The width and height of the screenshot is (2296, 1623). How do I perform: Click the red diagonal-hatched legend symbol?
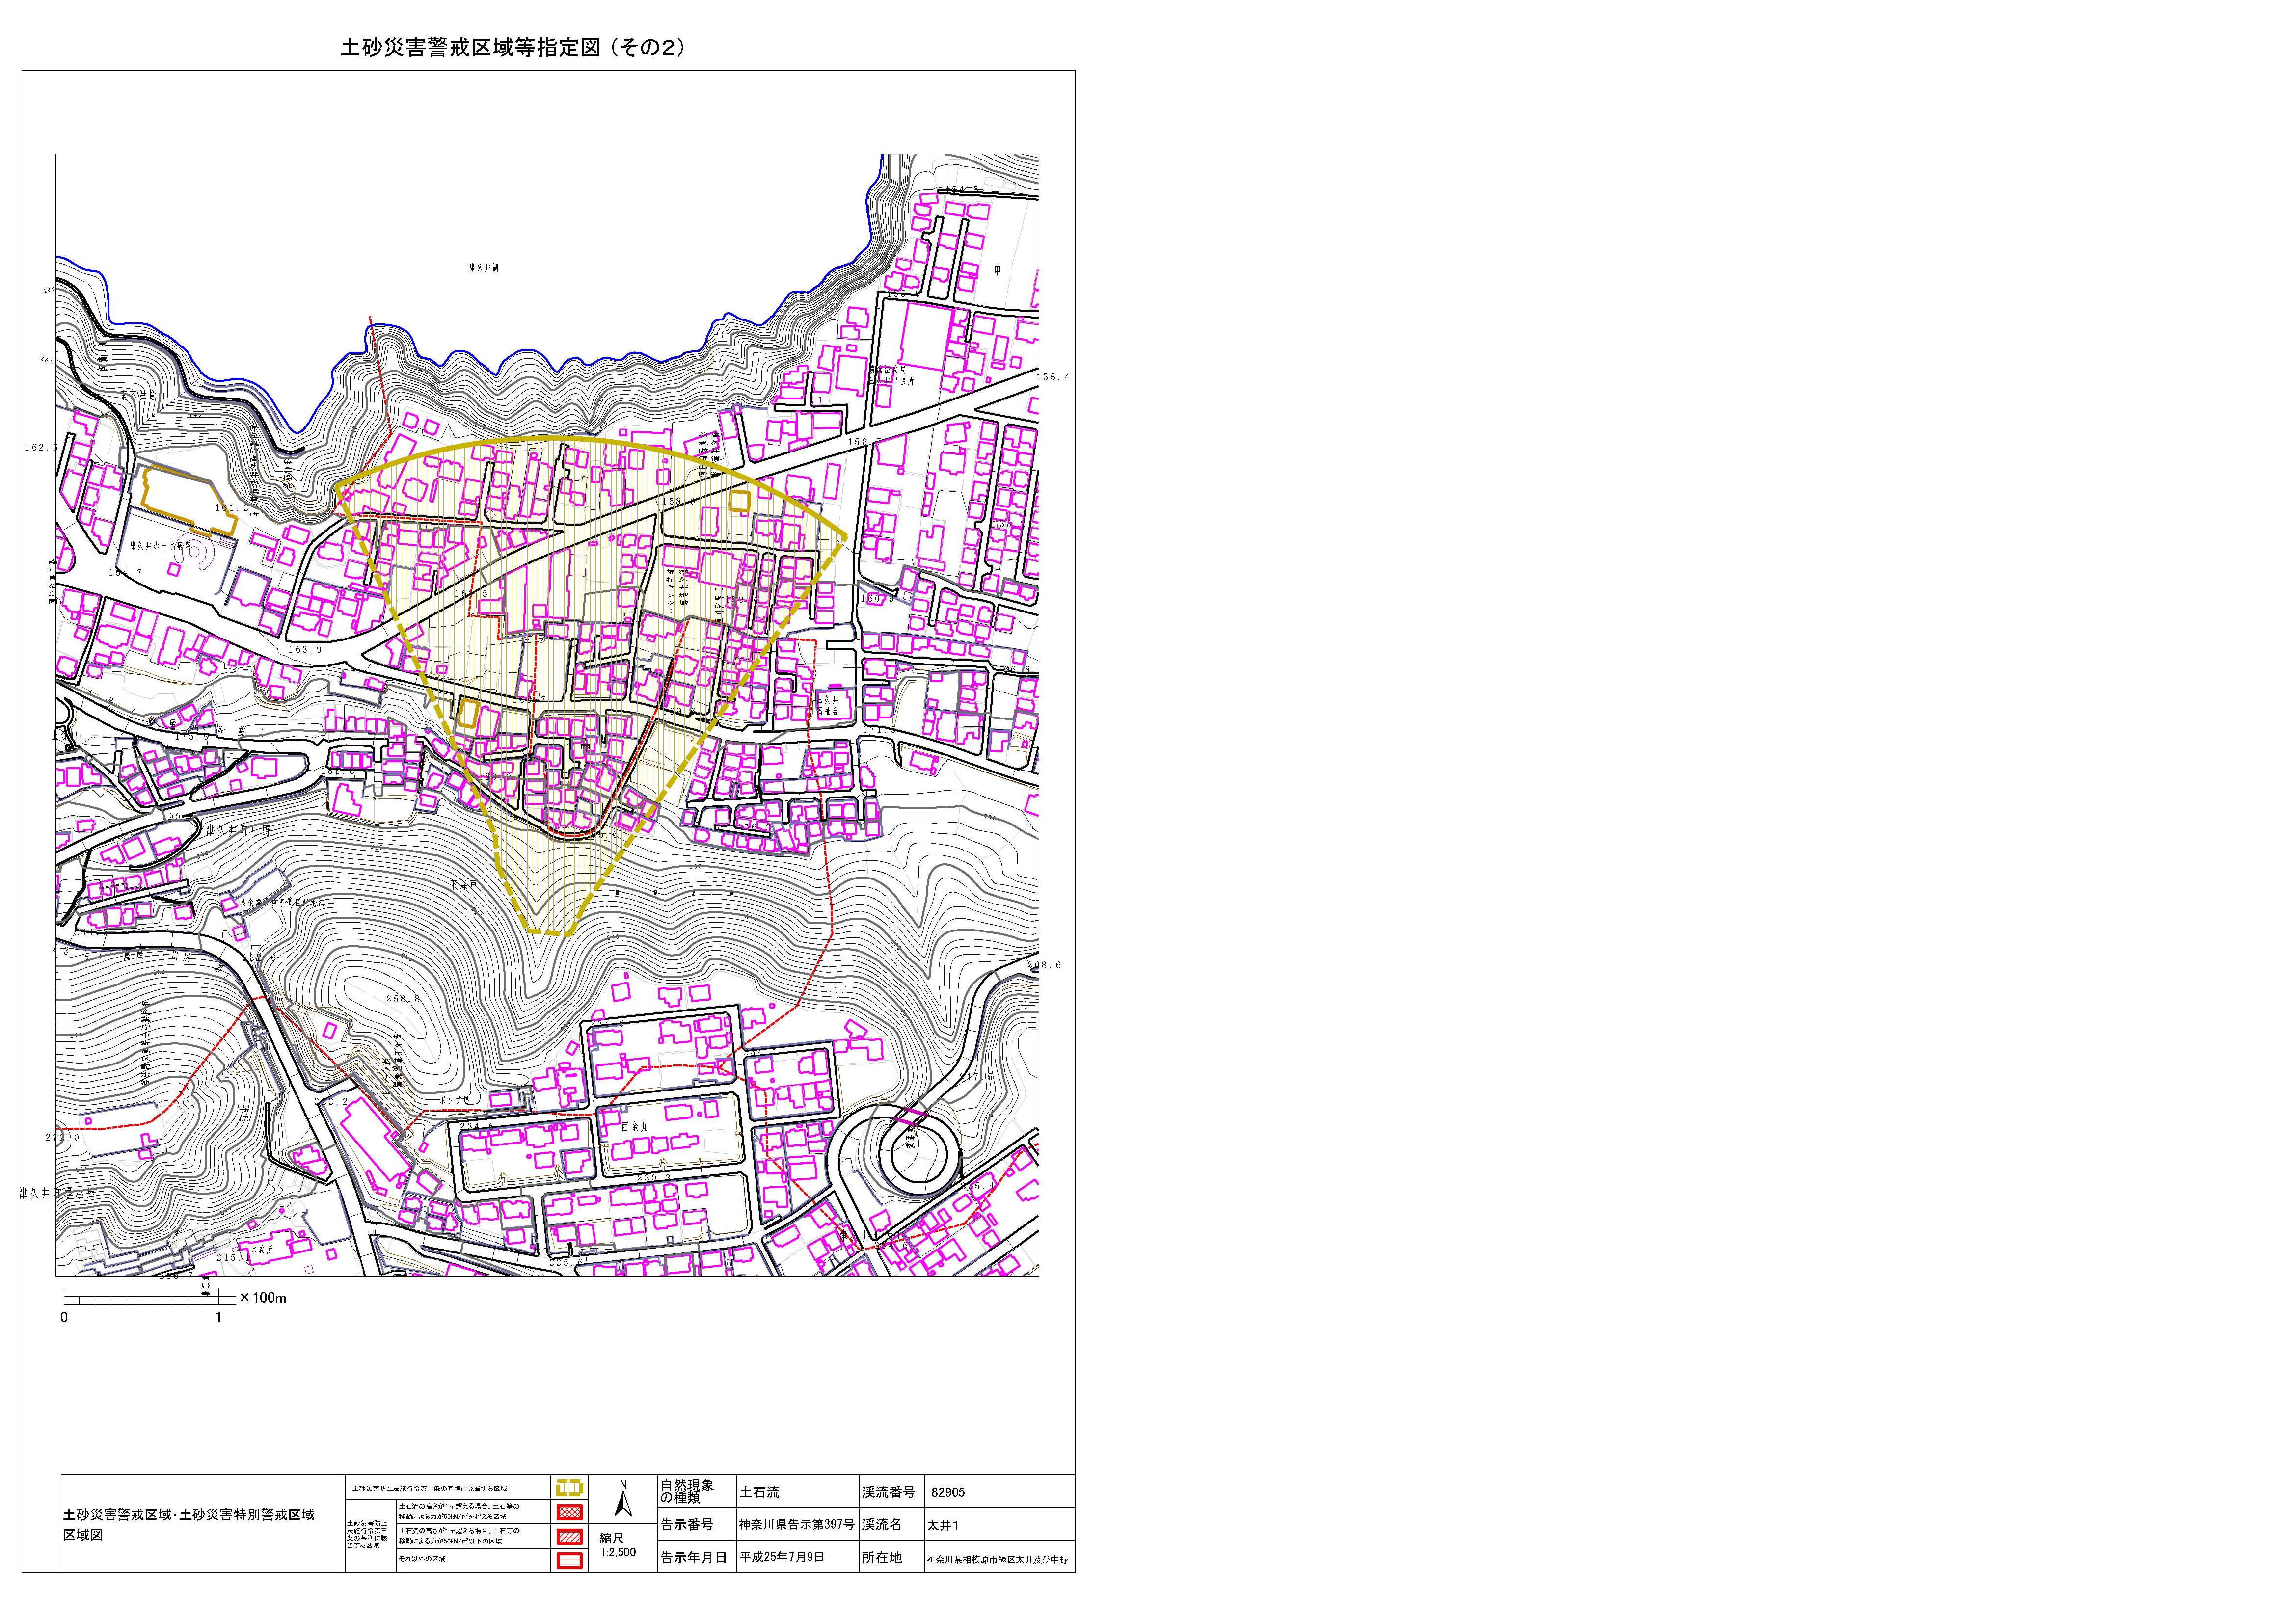click(x=569, y=1537)
